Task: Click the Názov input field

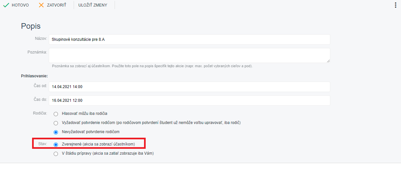Action: coord(190,39)
